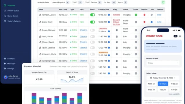Click edit pencil for Smith, Emily
Screen dimensions: 185x104
point(40,22)
